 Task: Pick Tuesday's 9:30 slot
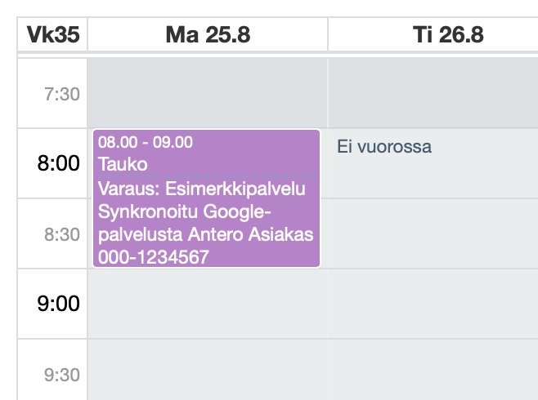[433, 370]
